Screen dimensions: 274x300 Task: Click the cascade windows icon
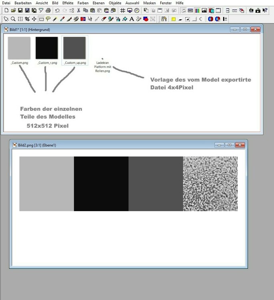[x=242, y=10]
